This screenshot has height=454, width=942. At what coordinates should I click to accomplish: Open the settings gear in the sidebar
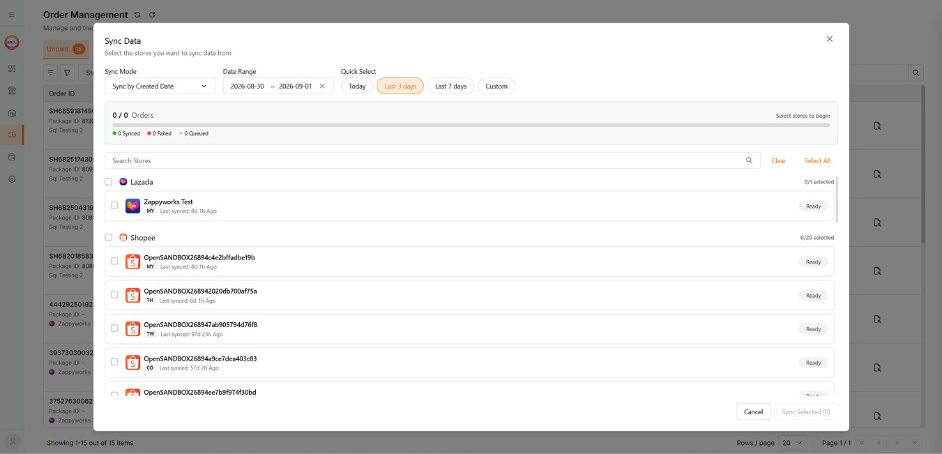pyautogui.click(x=12, y=179)
